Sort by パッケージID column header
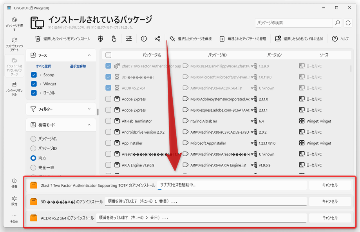360x232 pixels. pos(217,55)
